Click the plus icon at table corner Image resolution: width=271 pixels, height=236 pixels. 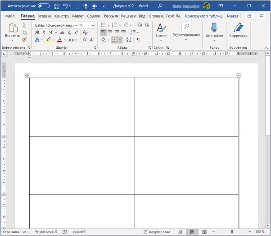click(239, 75)
